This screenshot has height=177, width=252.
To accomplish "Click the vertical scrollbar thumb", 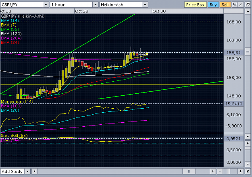I will click(x=248, y=51).
